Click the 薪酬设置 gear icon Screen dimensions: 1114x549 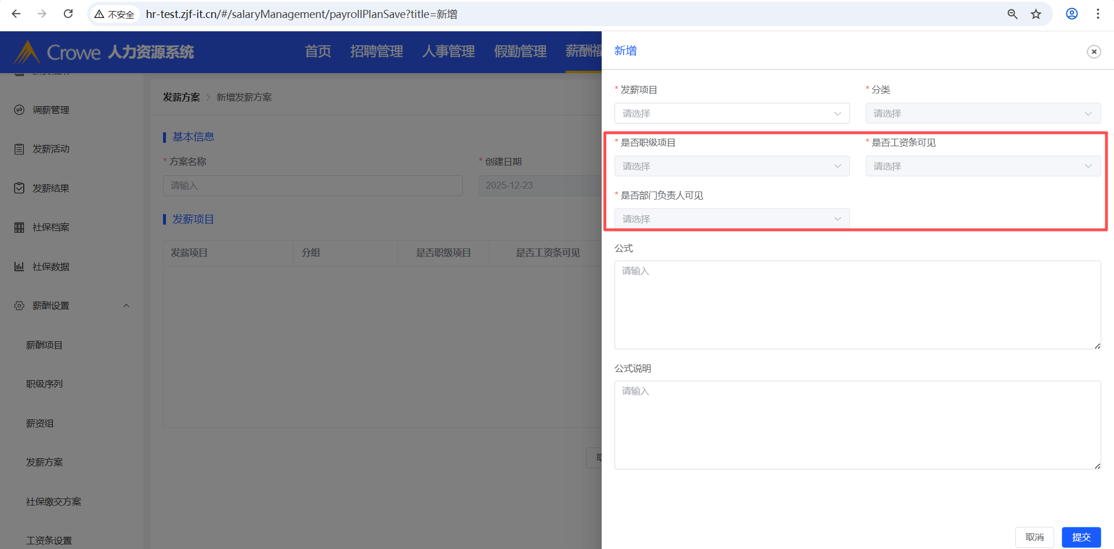[19, 306]
